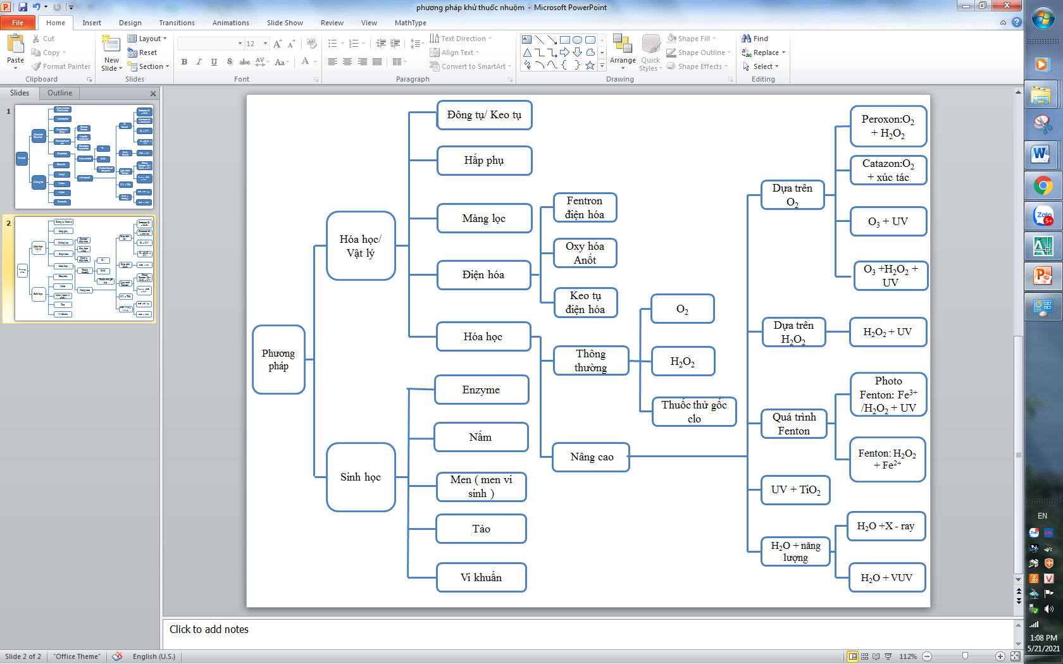Image resolution: width=1063 pixels, height=664 pixels.
Task: Select slide 1 thumbnail
Action: click(84, 157)
